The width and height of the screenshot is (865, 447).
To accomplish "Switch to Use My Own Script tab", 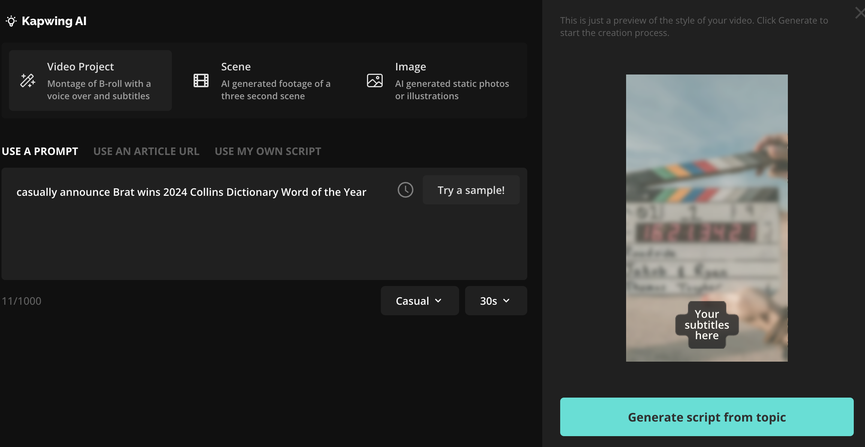I will (x=268, y=151).
